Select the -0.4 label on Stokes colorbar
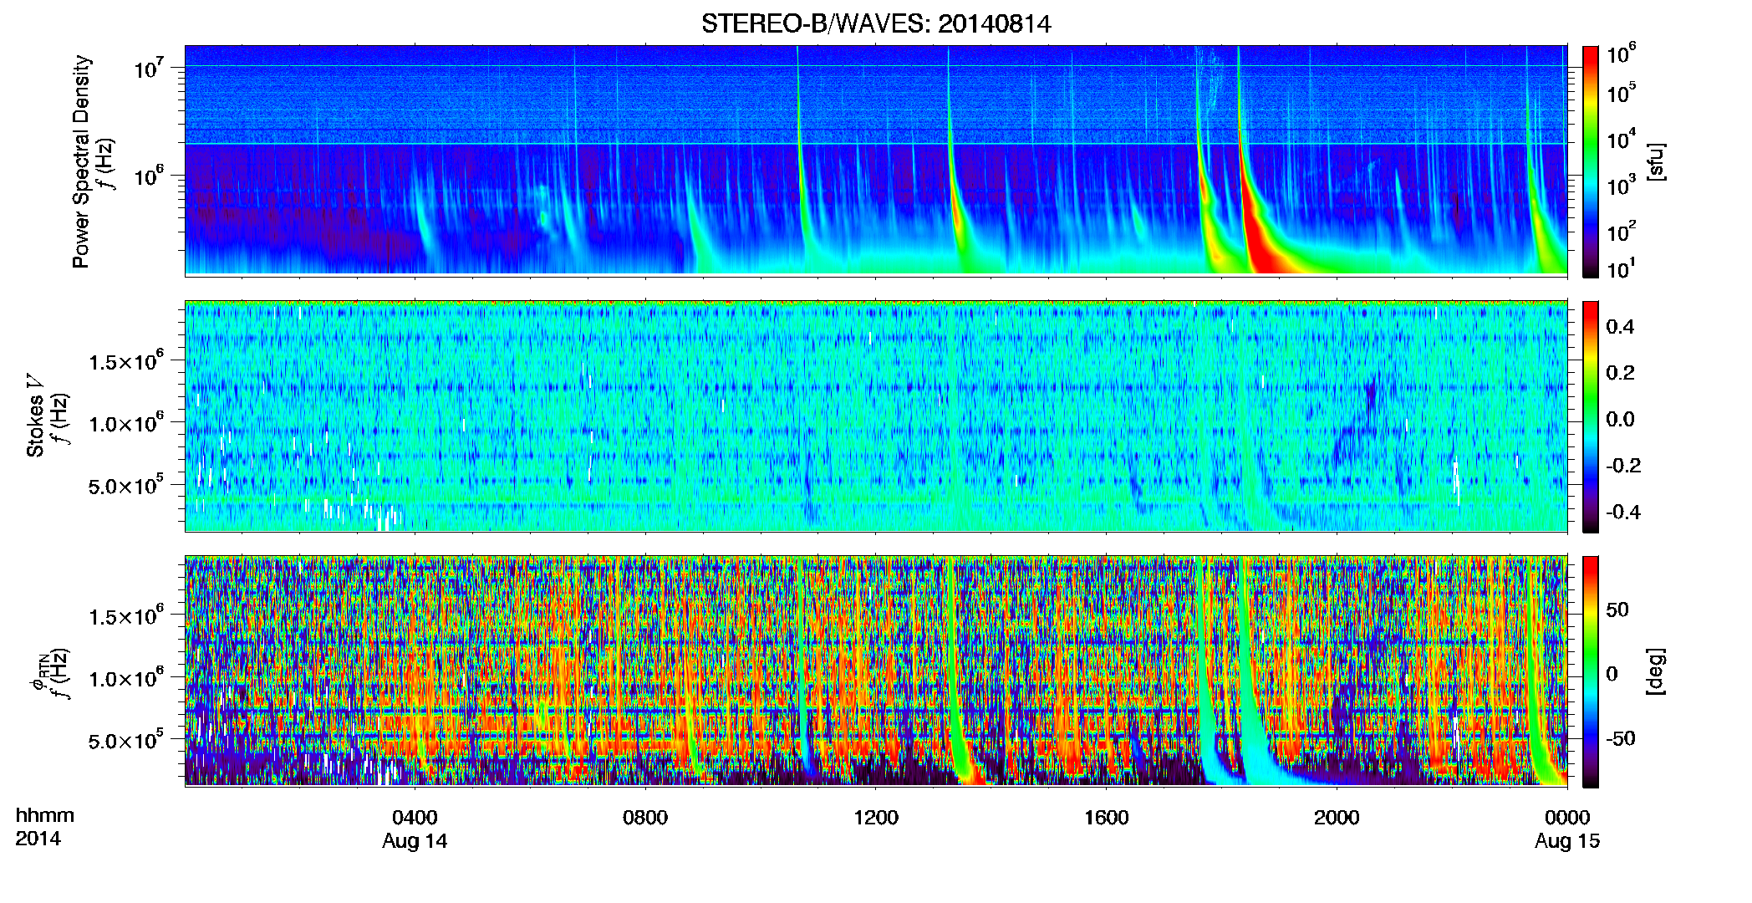The image size is (1752, 903). click(x=1623, y=512)
